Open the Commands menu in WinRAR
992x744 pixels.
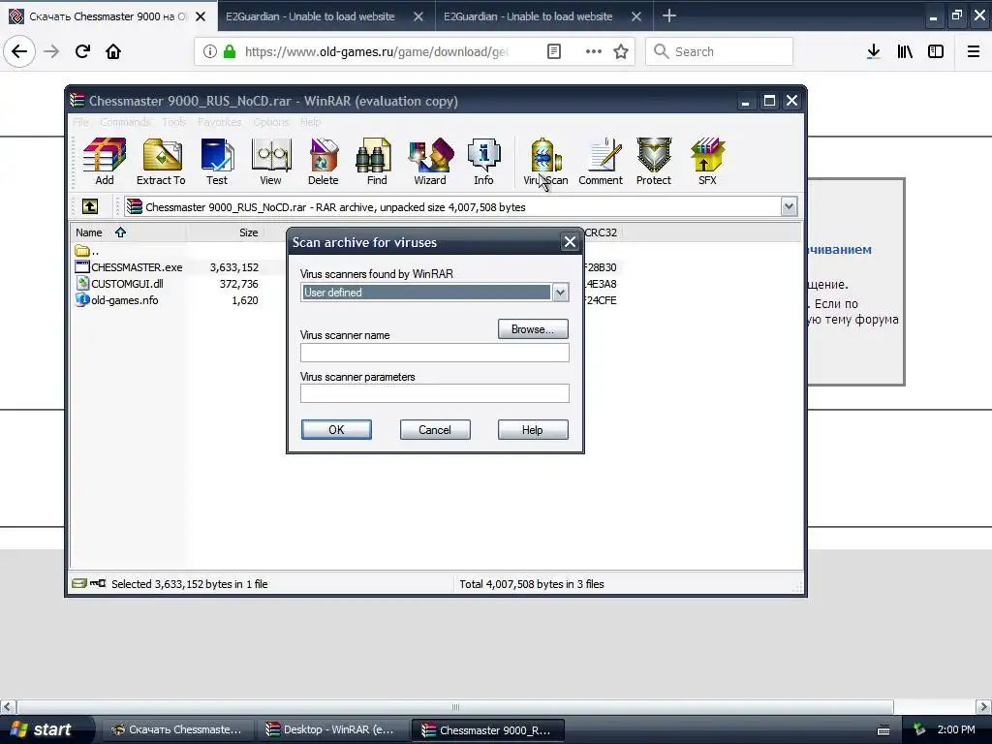click(x=125, y=121)
